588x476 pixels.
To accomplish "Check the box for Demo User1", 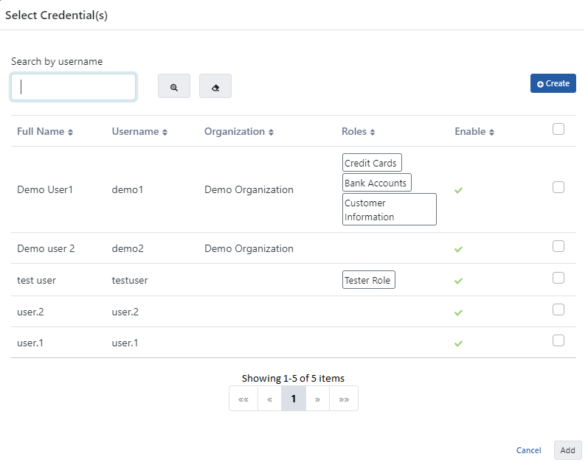I will [558, 187].
